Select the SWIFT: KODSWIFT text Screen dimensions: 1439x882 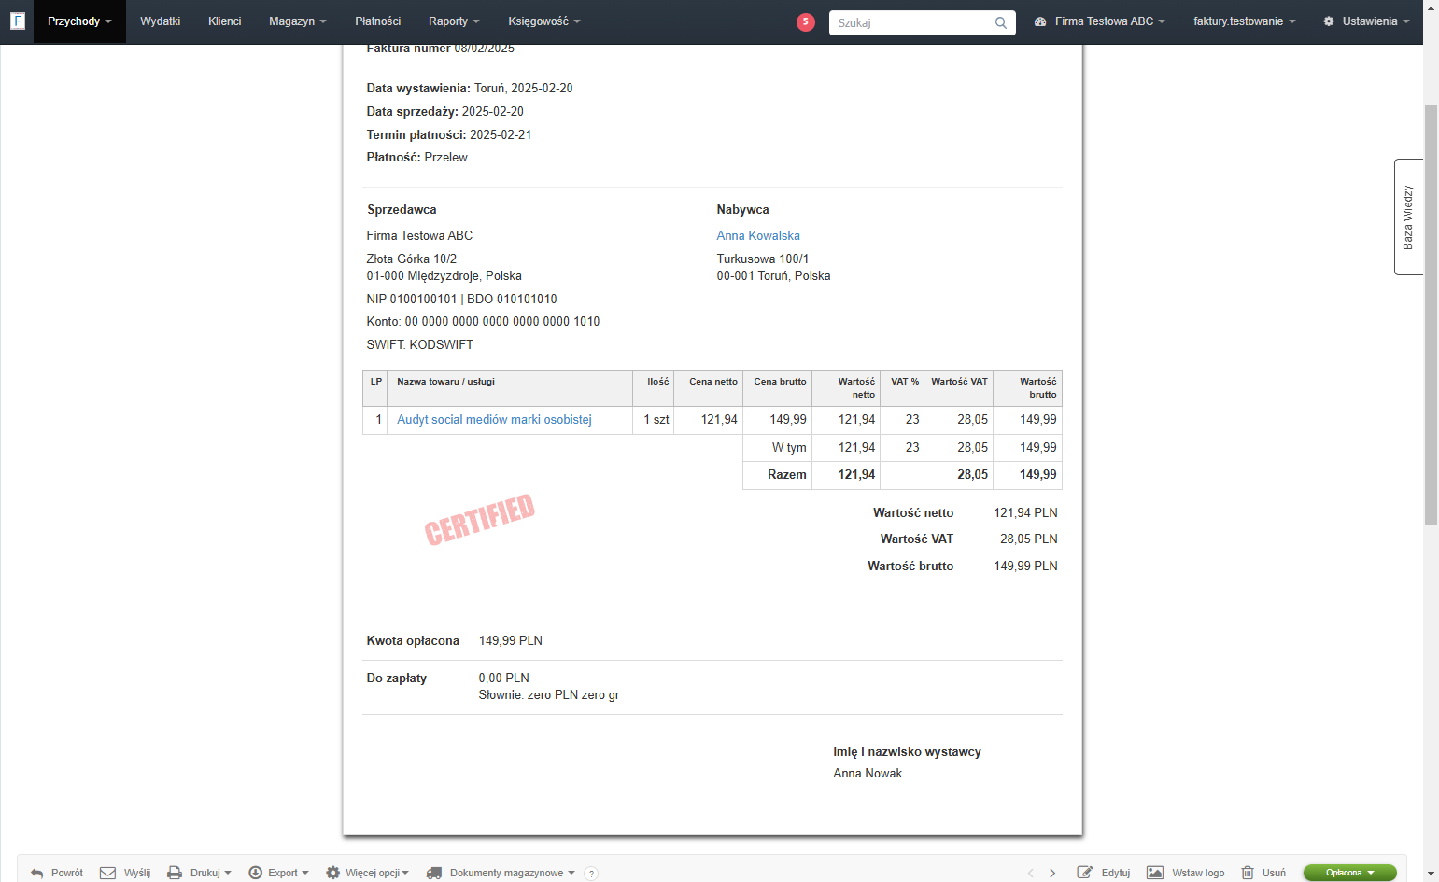(420, 345)
